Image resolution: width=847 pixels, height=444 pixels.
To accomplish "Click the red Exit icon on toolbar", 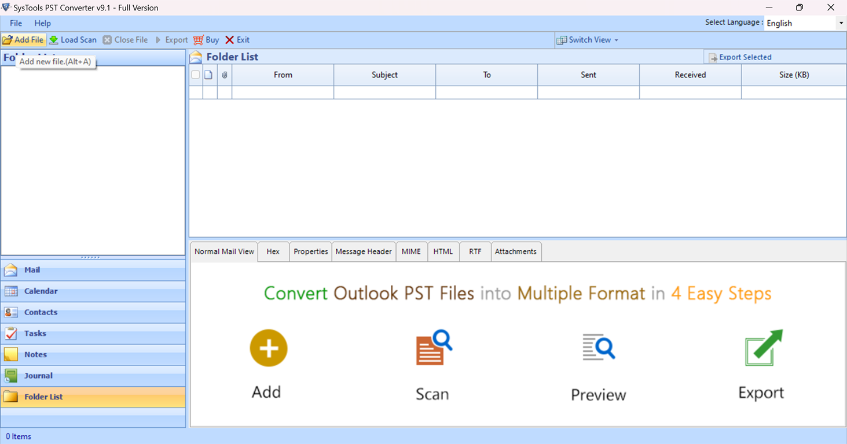I will pyautogui.click(x=229, y=39).
